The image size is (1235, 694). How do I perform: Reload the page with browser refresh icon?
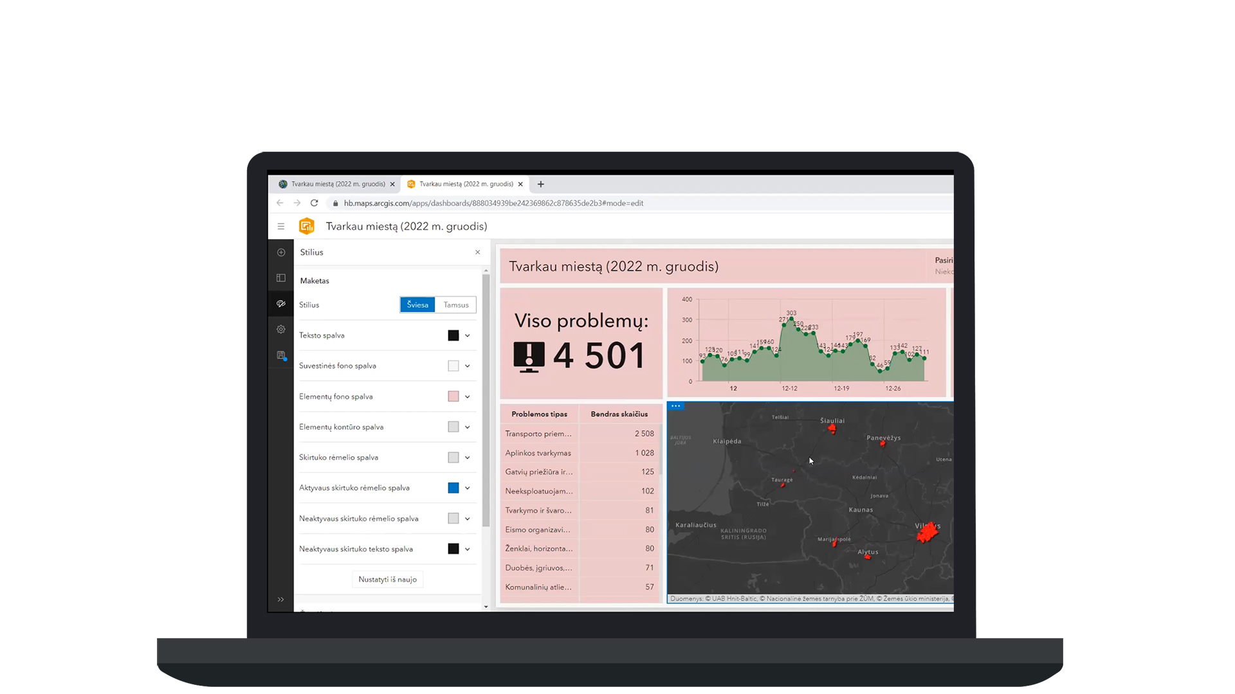(x=315, y=203)
